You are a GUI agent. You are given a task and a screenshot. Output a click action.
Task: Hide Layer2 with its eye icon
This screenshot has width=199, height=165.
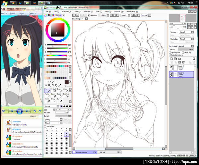[171, 66]
